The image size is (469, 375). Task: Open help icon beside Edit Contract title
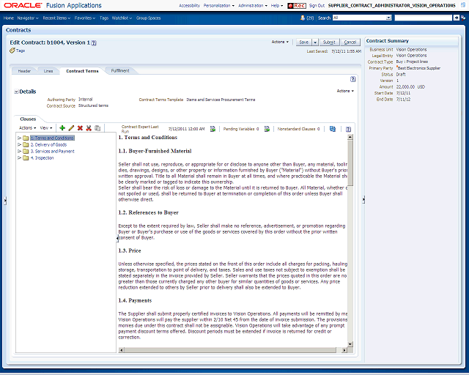(x=94, y=42)
